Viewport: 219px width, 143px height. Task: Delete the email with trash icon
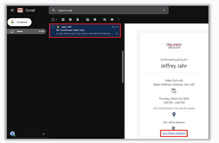78,19
